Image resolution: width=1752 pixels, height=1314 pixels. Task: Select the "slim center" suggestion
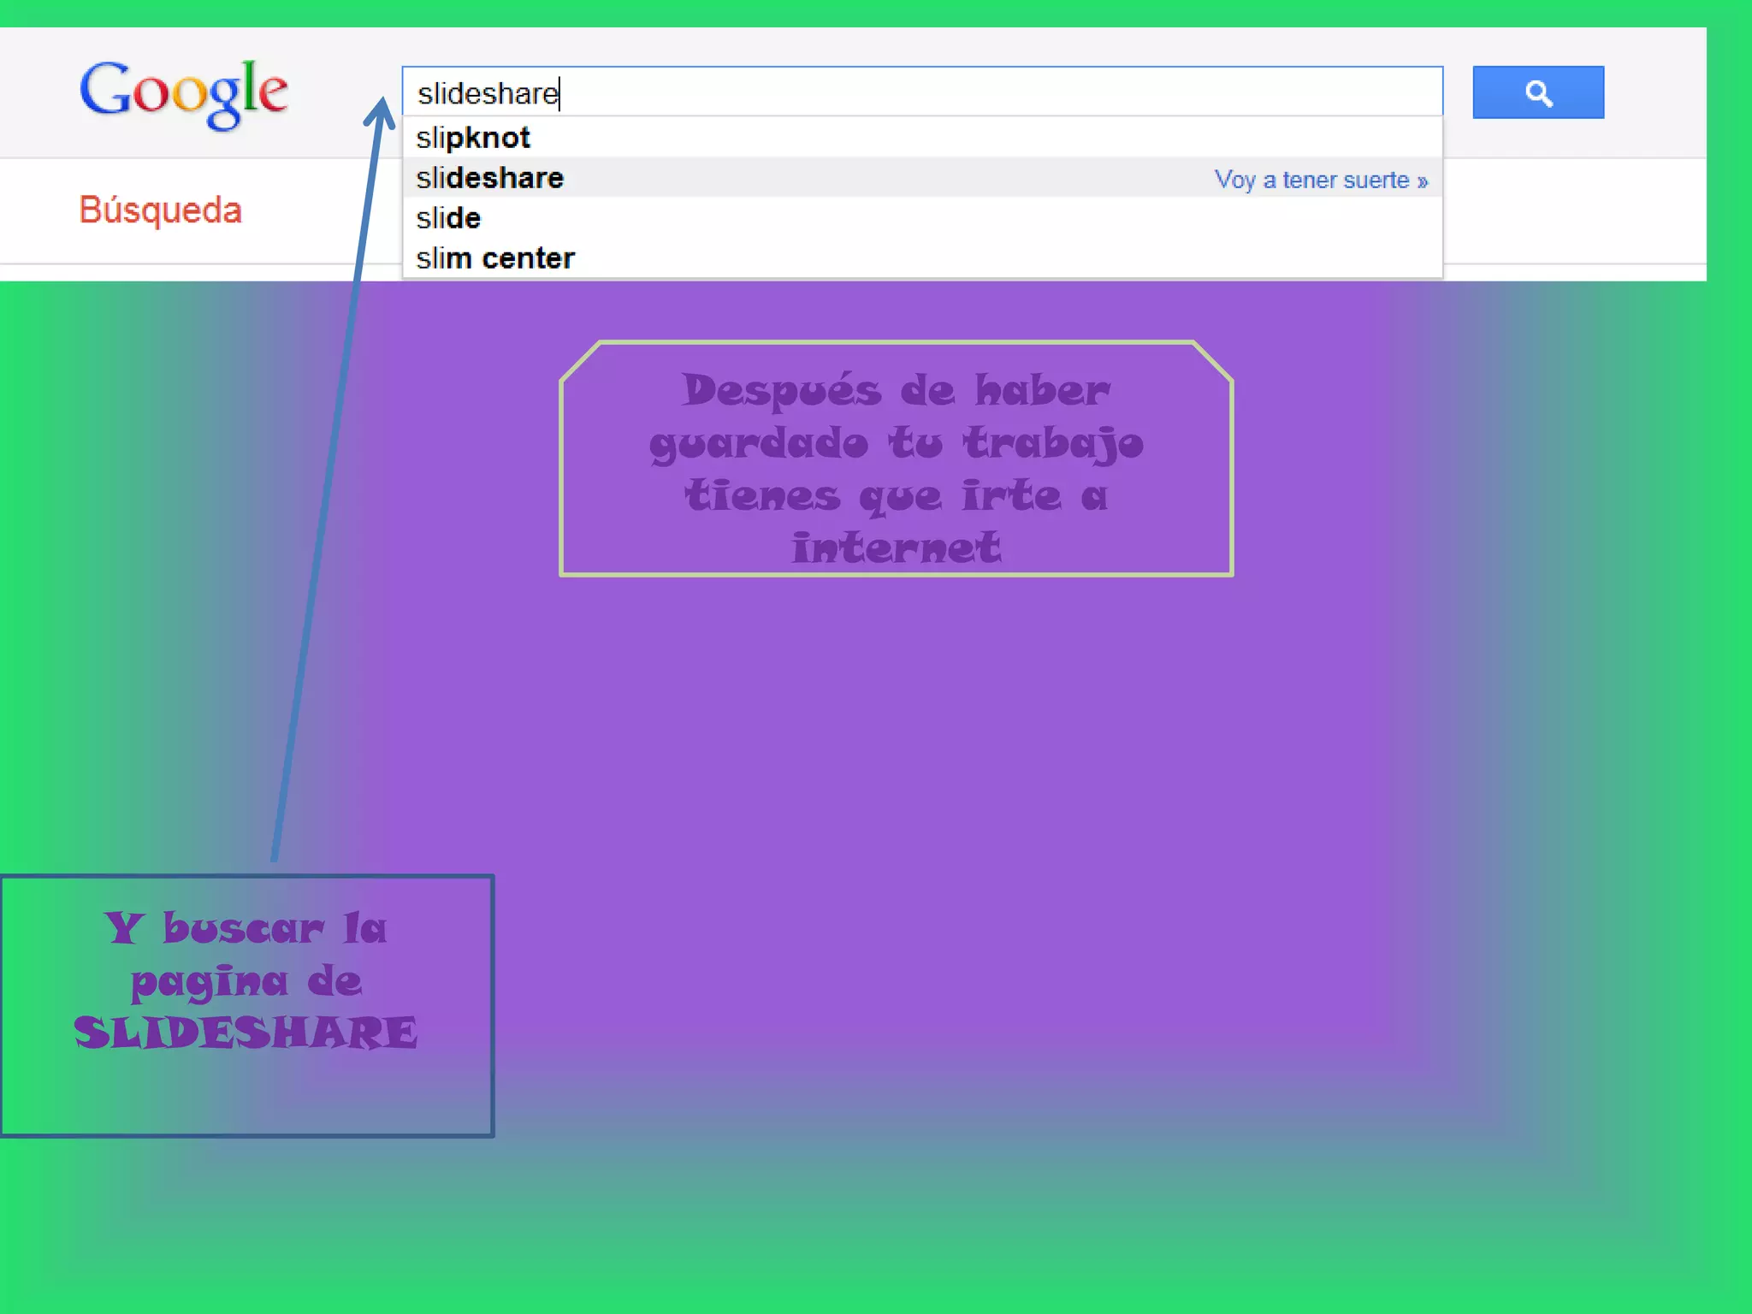click(x=495, y=258)
